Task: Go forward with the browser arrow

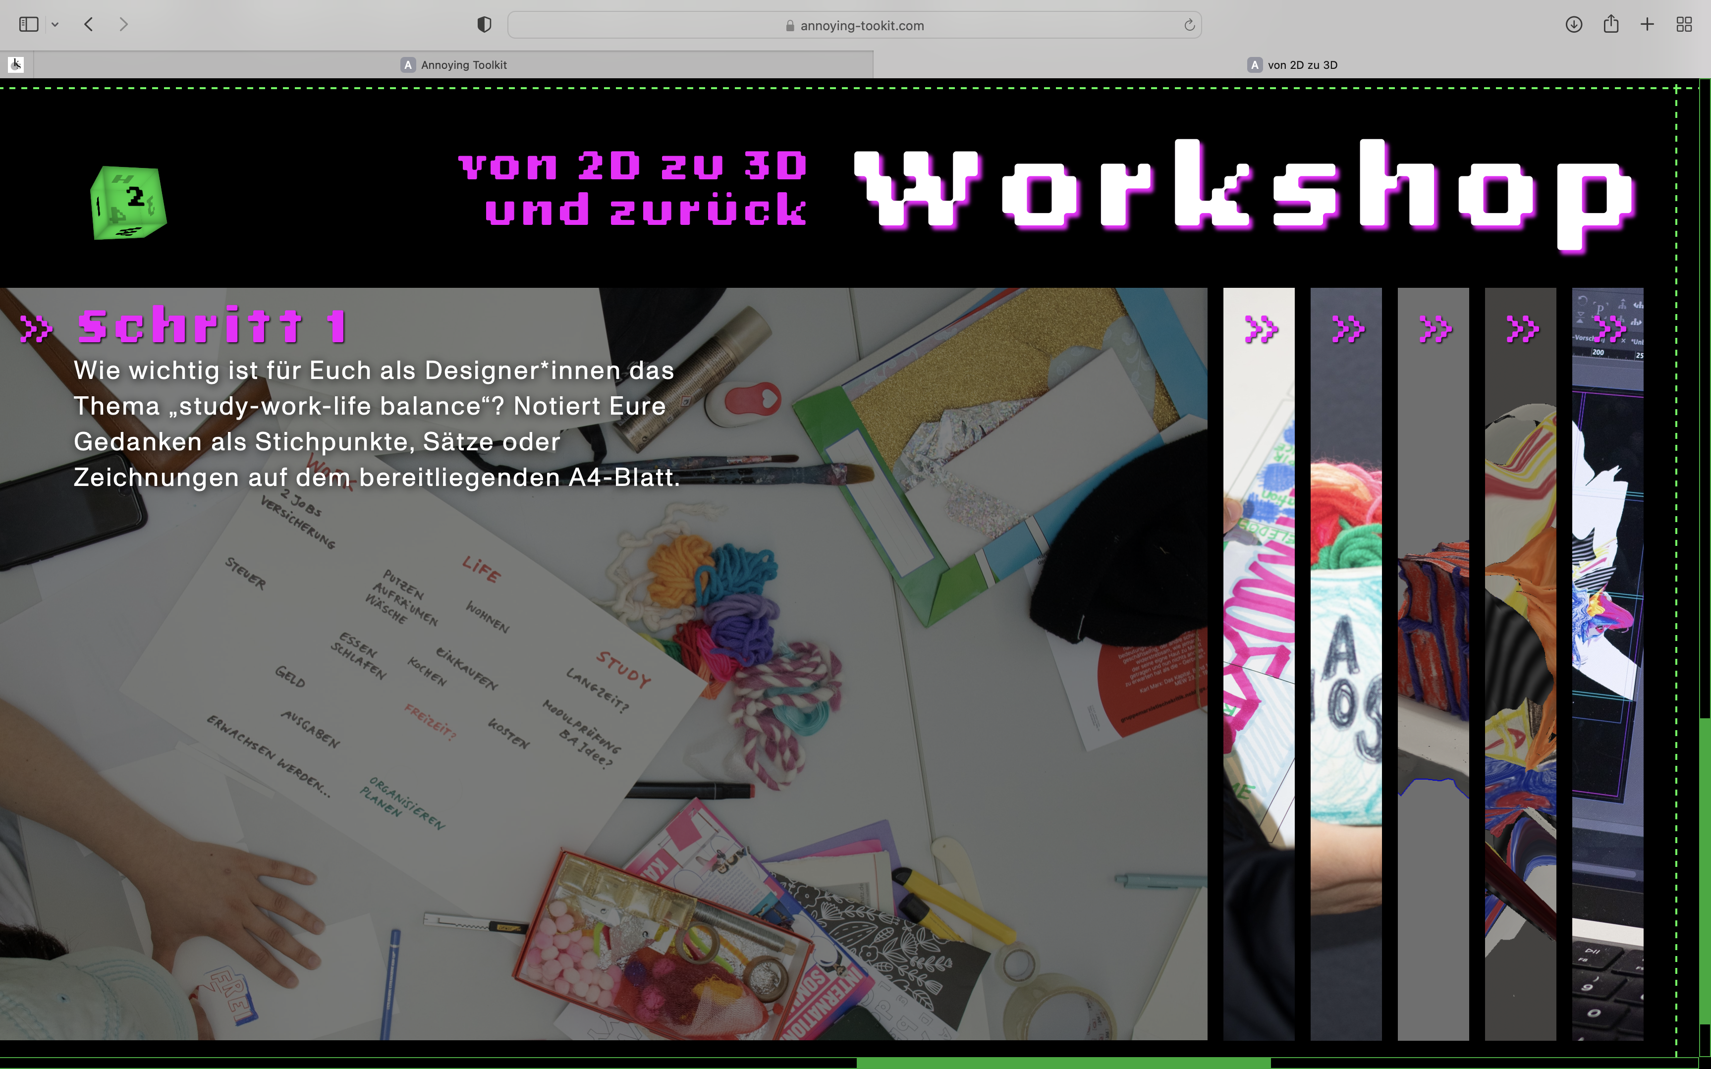Action: click(124, 25)
